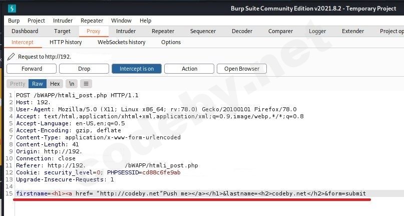Click the Burp Suite logo icon
The width and height of the screenshot is (404, 216).
click(12, 8)
